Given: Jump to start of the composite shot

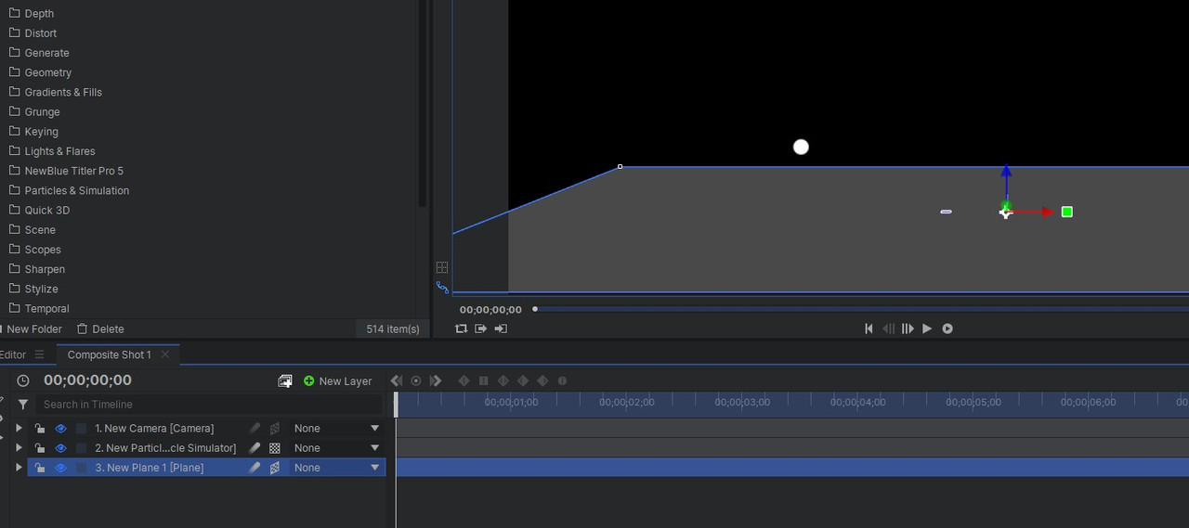Looking at the screenshot, I should pos(869,328).
